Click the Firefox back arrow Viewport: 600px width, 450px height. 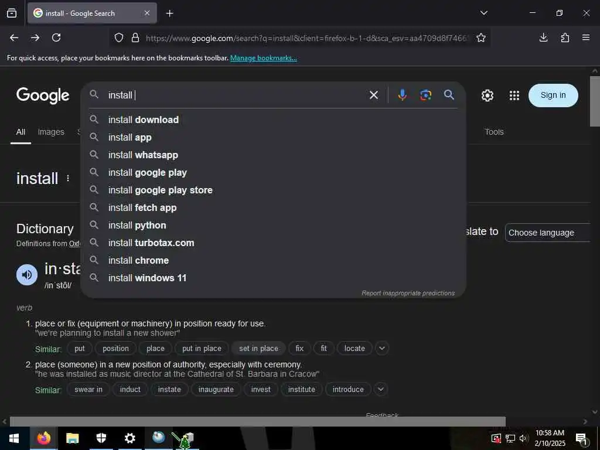point(14,37)
